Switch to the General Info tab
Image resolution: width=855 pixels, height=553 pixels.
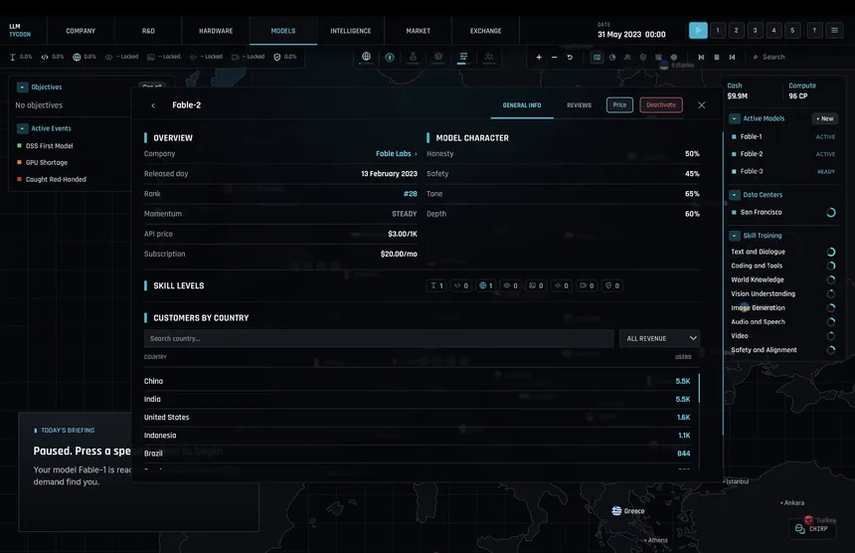pyautogui.click(x=522, y=105)
